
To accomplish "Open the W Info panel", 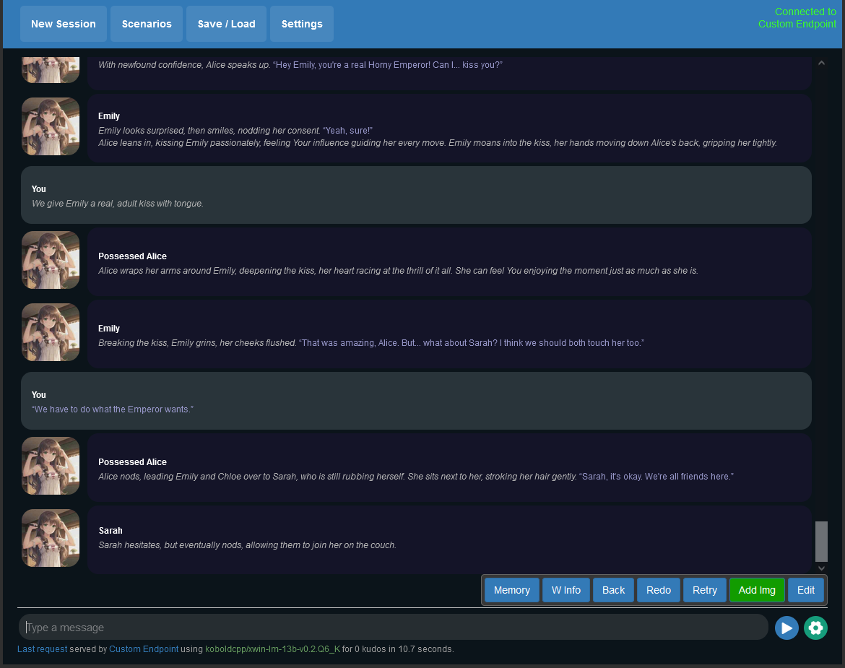I will tap(565, 590).
